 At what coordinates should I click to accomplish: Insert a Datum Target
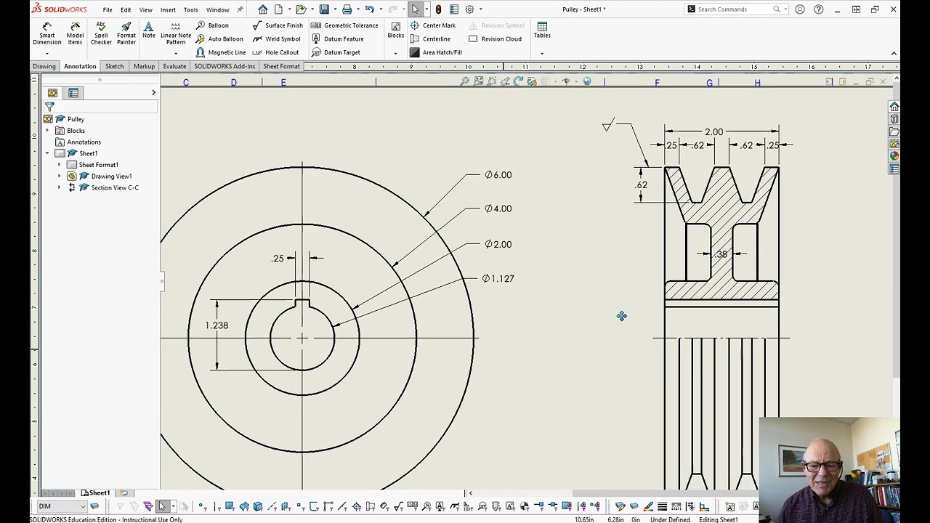pos(336,52)
